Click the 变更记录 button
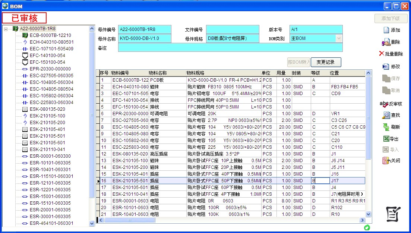This screenshot has height=233, width=411. (x=326, y=62)
